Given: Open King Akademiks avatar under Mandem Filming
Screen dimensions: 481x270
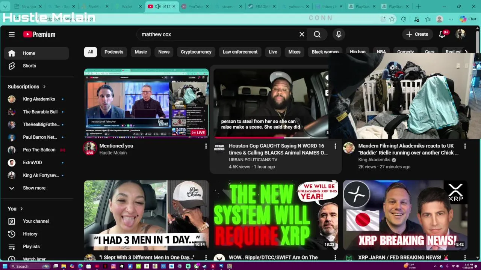Looking at the screenshot, I should click(x=349, y=148).
